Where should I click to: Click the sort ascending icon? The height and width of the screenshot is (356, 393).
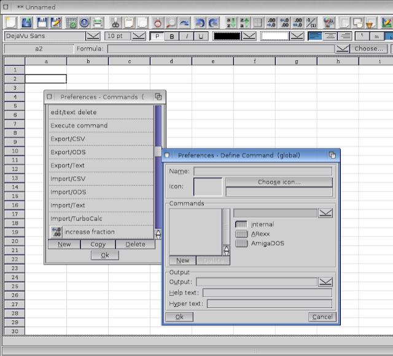click(x=231, y=23)
